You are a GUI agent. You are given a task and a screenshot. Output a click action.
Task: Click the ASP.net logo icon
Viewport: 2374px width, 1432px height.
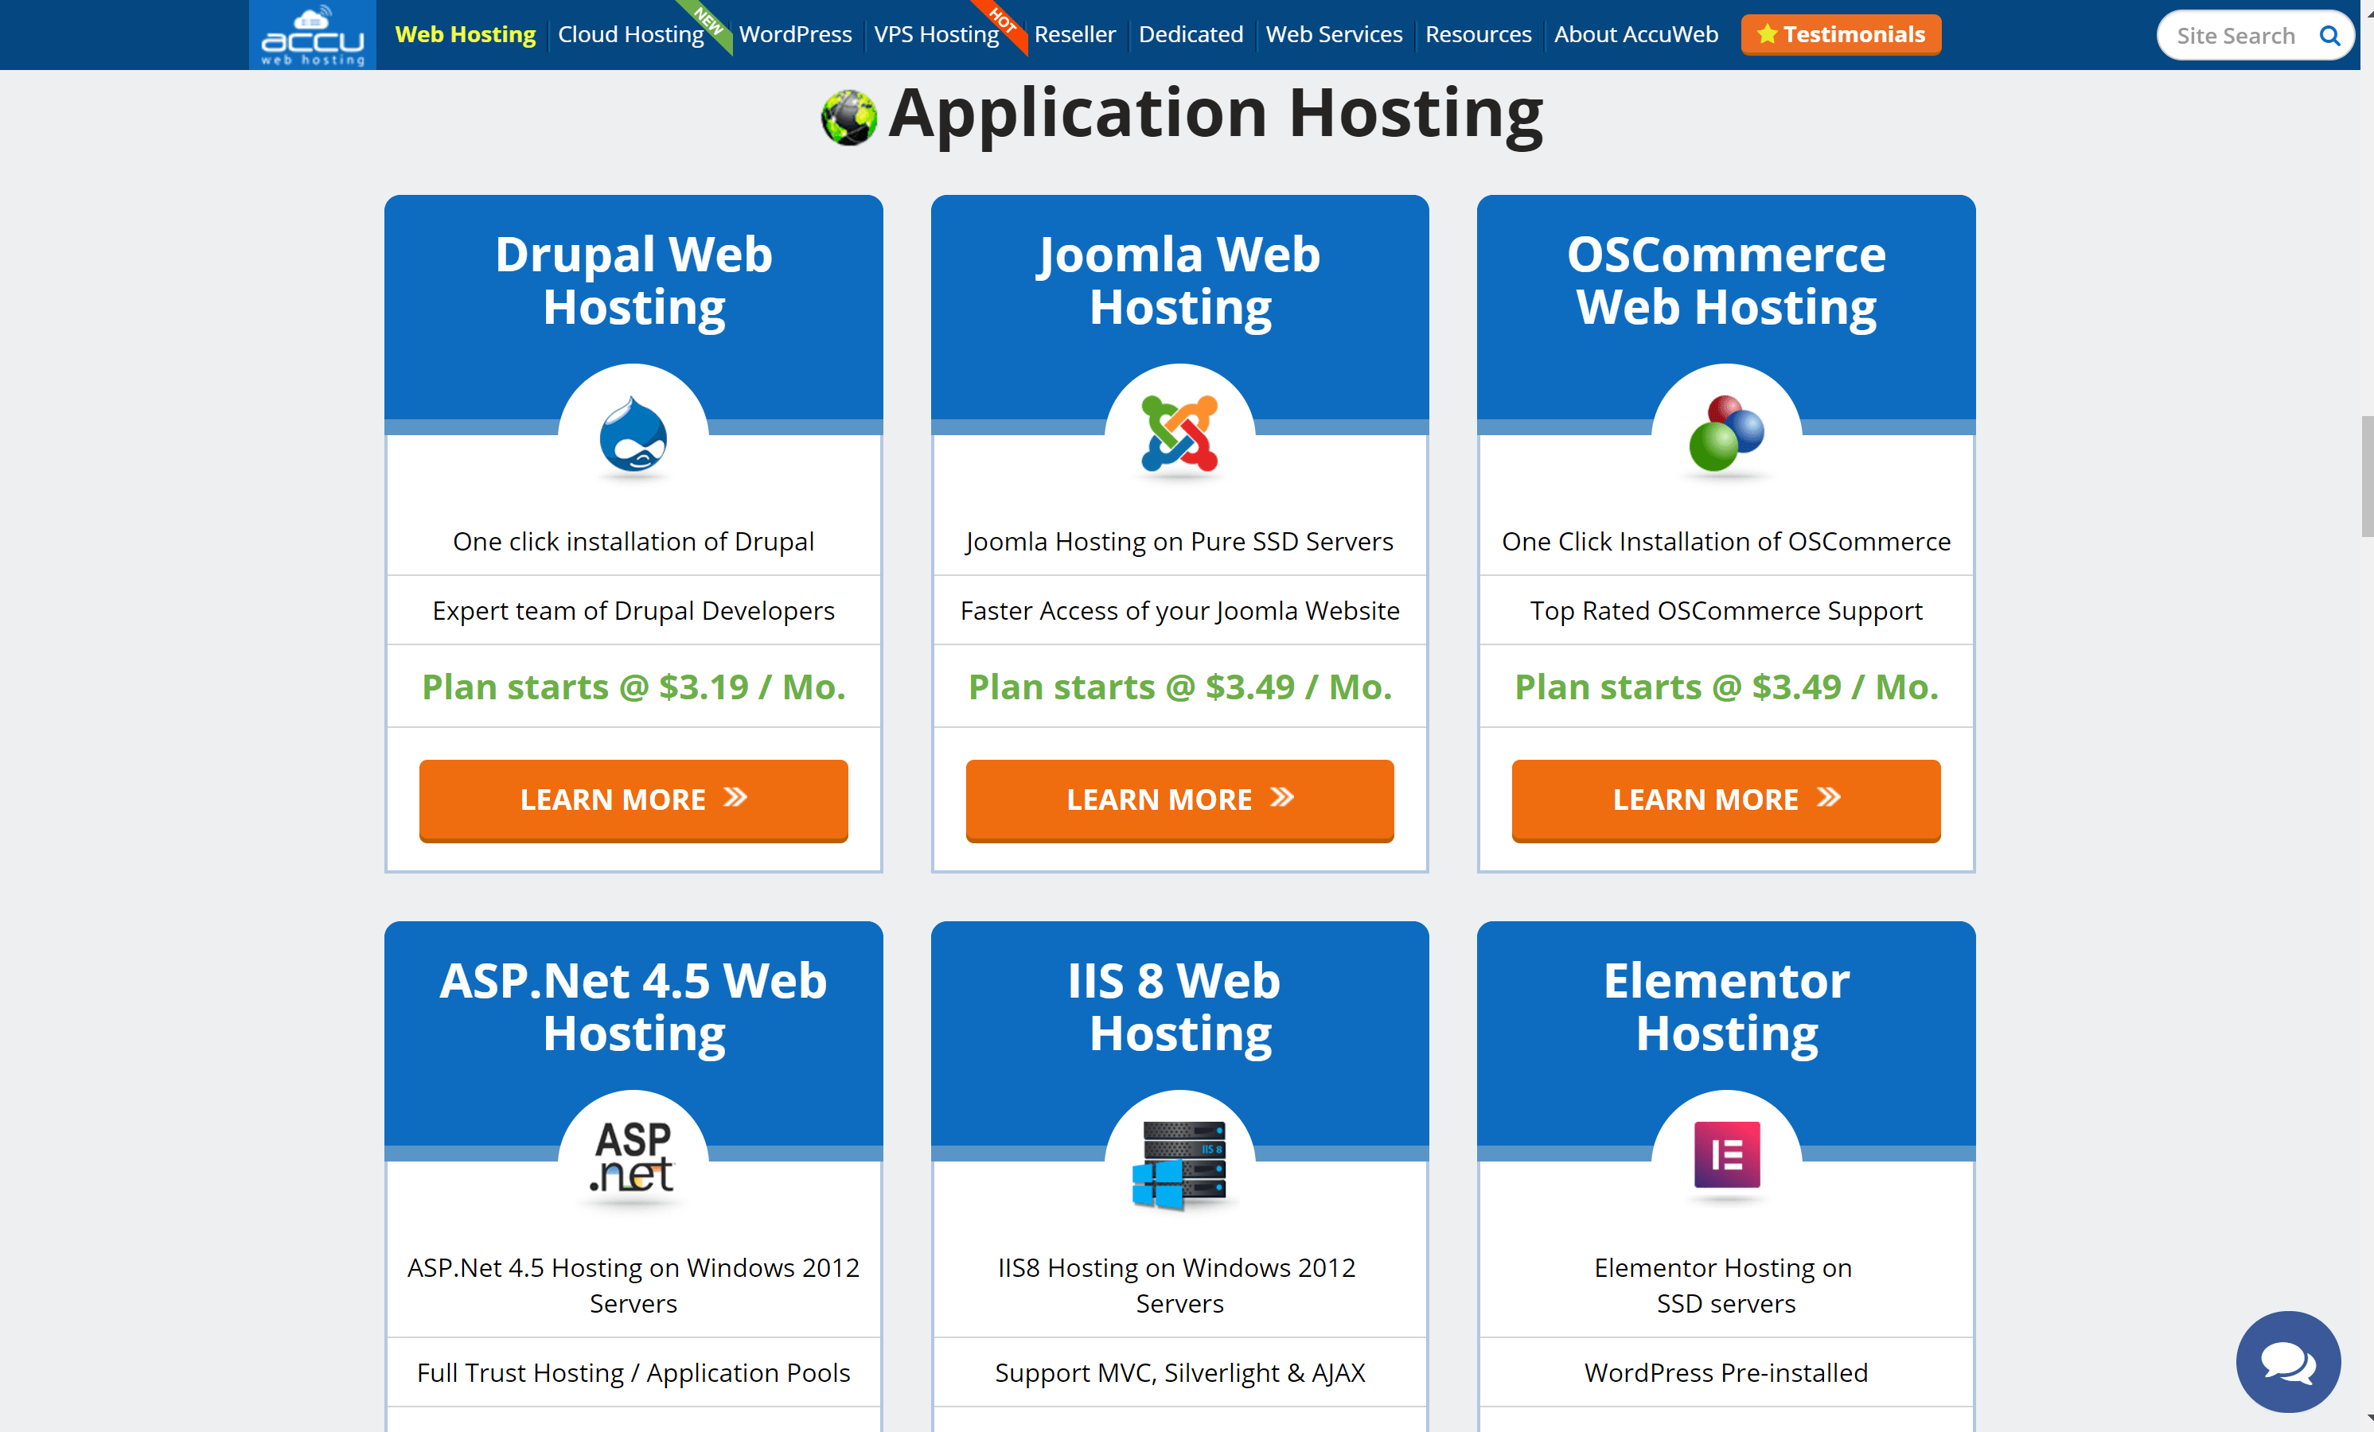(632, 1158)
